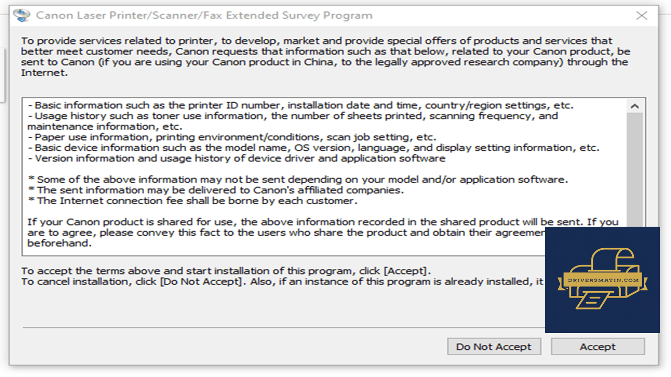Viewport: 671px width, 377px height.
Task: Select the "Basic information such as the printer ID" line
Action: pyautogui.click(x=300, y=105)
